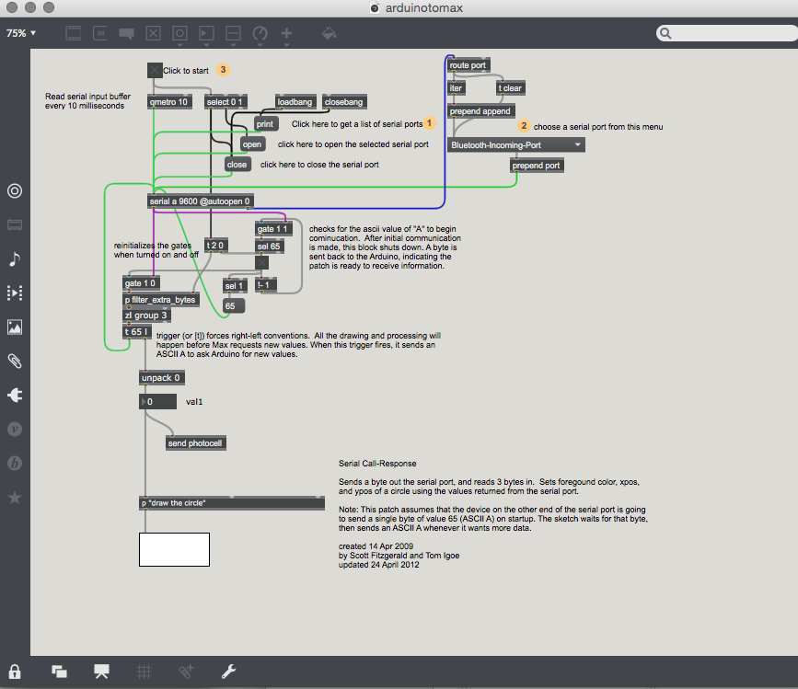The height and width of the screenshot is (689, 798).
Task: Open the Objects browser in left sidebar
Action: [15, 190]
